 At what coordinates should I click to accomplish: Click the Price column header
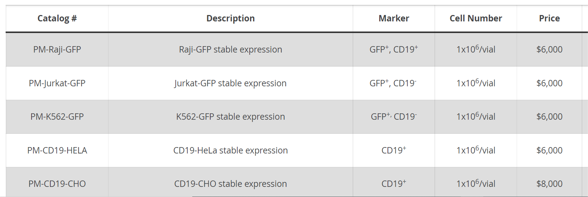point(549,18)
